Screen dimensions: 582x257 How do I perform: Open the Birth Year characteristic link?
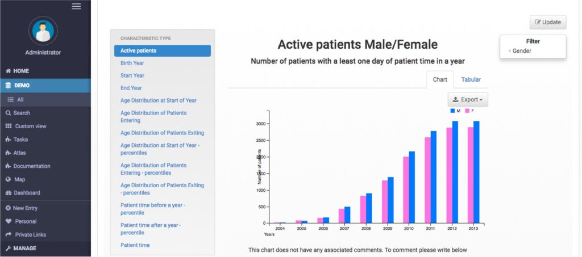tap(132, 63)
